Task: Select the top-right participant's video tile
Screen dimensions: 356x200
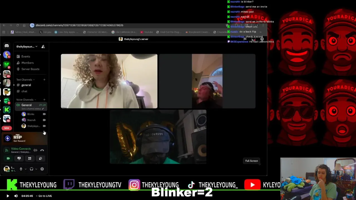Action: tap(207, 81)
